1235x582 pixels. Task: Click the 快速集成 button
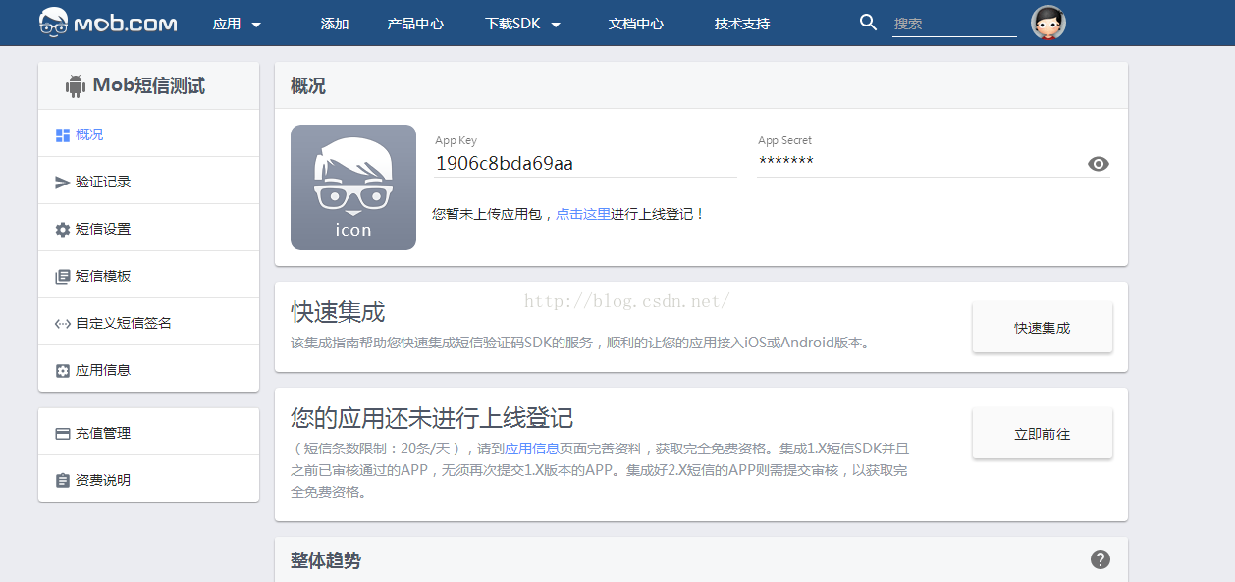point(1043,328)
